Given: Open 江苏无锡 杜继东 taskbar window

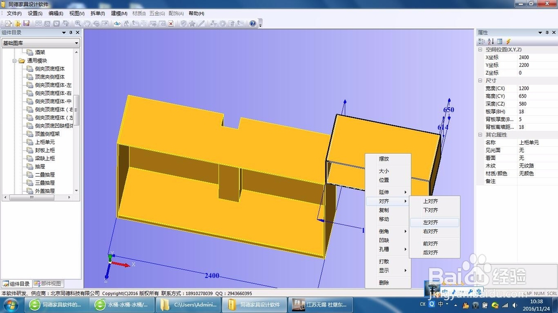Looking at the screenshot, I should 320,305.
